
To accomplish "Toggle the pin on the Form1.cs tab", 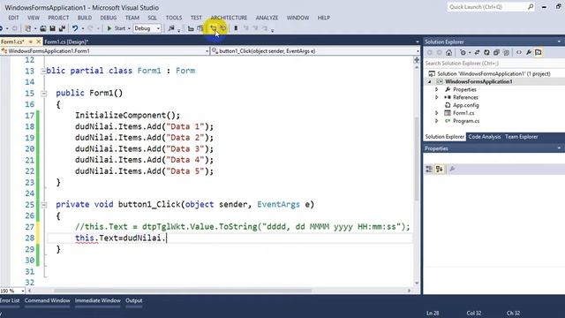I will point(31,42).
